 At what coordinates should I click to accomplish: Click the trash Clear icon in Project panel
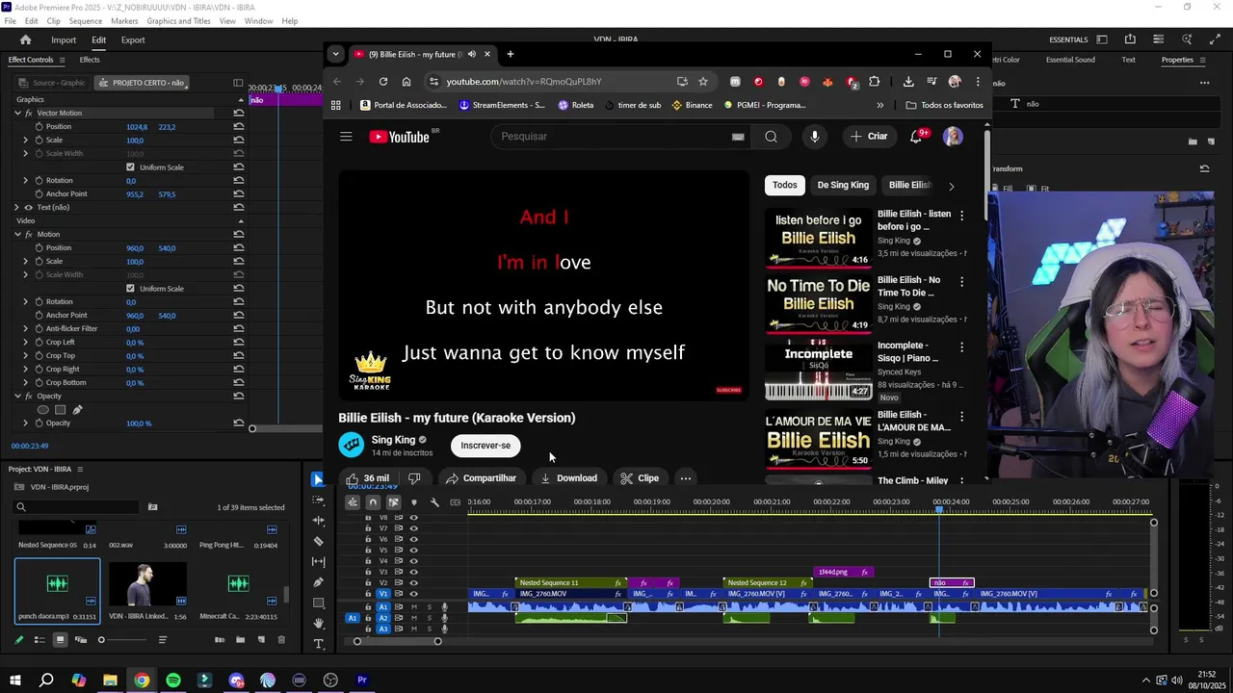point(281,640)
